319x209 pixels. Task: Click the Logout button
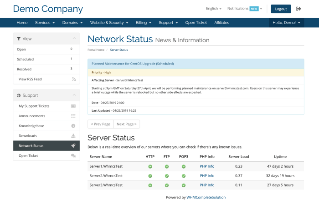(281, 9)
